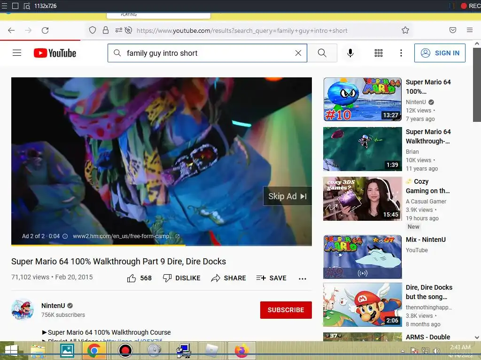Click the magnifier search button
The image size is (481, 360).
coord(322,53)
